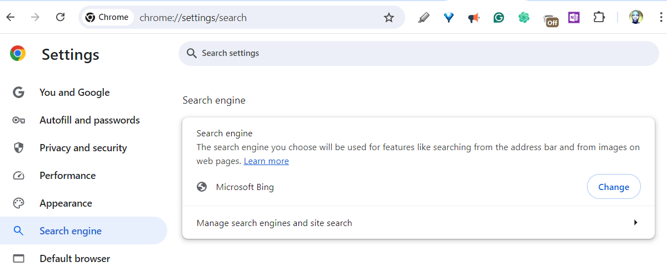
Task: Open the blue funnel extension
Action: click(449, 18)
